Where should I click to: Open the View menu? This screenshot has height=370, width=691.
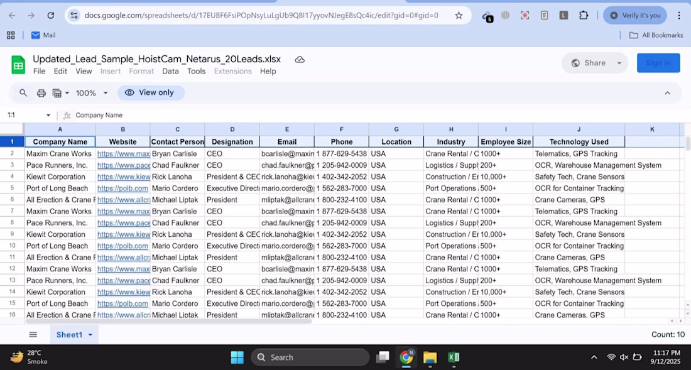coord(84,72)
